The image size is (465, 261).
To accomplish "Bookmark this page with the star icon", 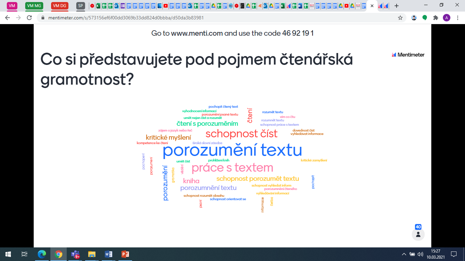I will [x=400, y=18].
